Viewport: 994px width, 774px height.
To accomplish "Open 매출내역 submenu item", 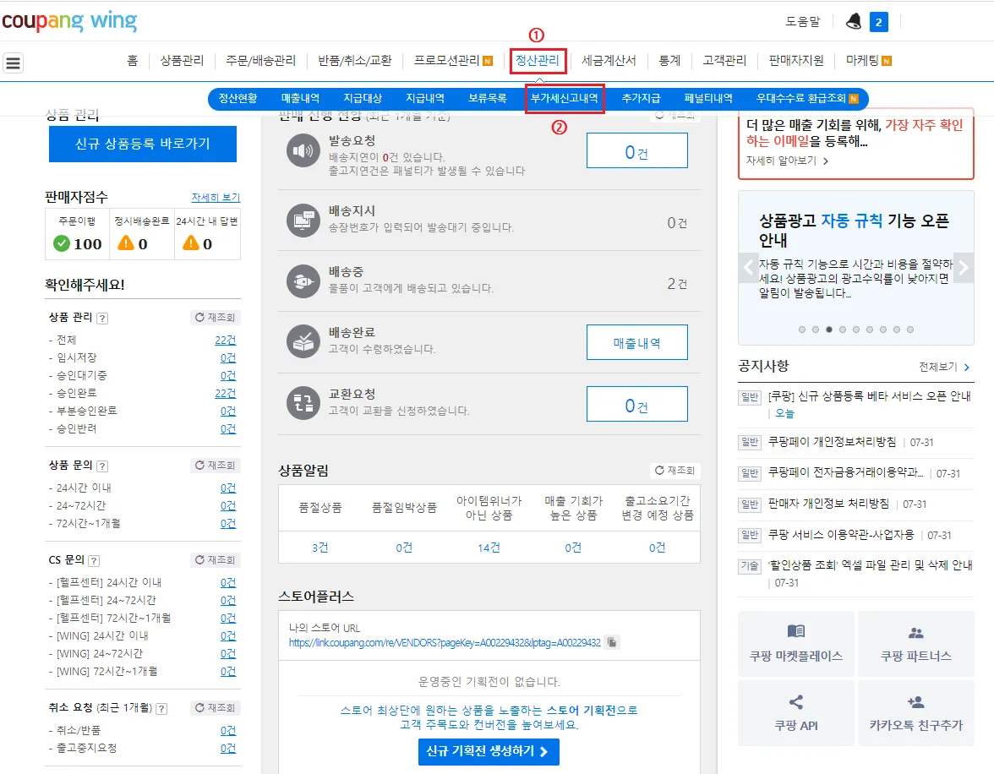I will pos(300,99).
